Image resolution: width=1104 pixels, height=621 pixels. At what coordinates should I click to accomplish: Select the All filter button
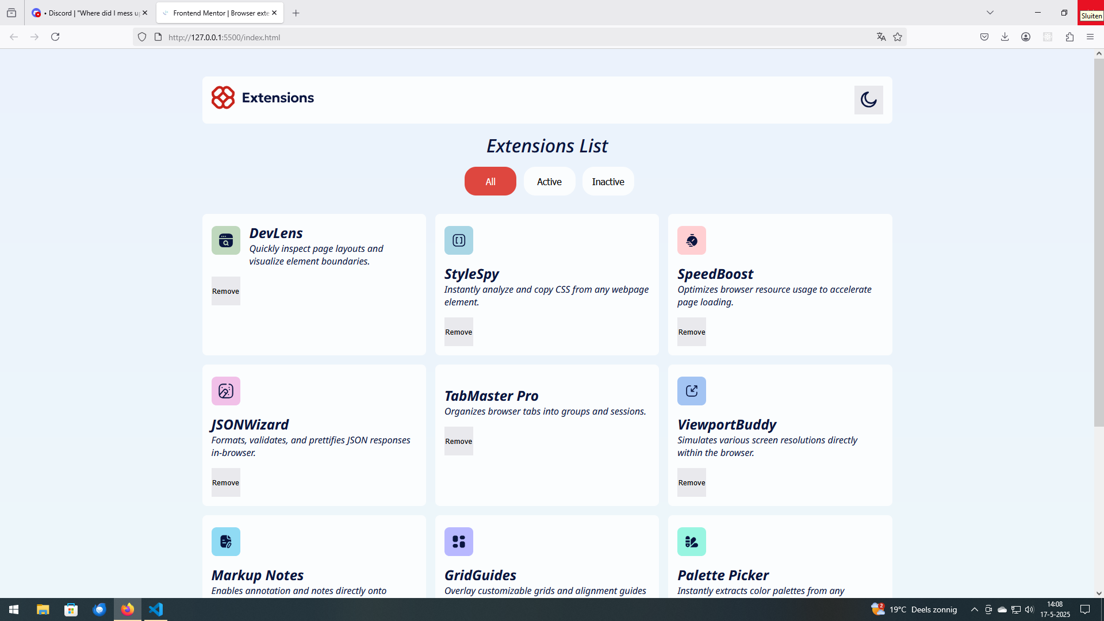click(x=490, y=182)
